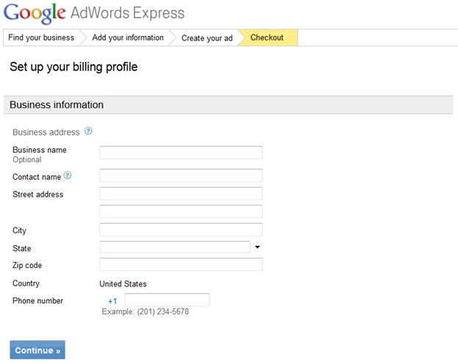Viewport: 458px width, 363px height.
Task: Focus the Contact name text box
Action: click(181, 176)
